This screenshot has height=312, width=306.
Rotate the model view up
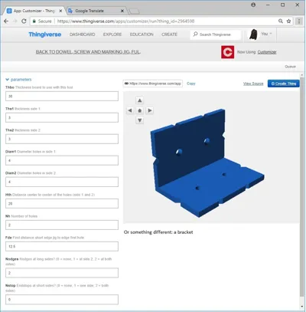[x=139, y=100]
